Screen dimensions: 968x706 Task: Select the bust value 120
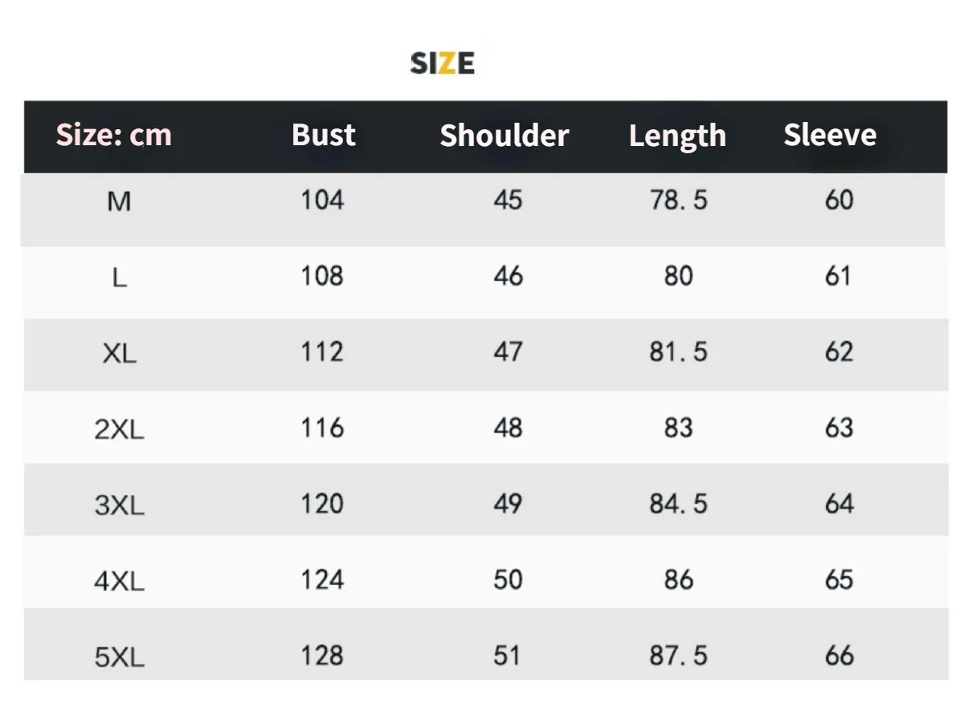pos(322,504)
